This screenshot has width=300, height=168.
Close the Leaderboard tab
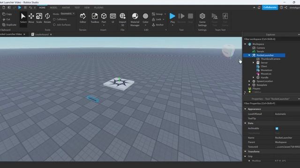51,35
